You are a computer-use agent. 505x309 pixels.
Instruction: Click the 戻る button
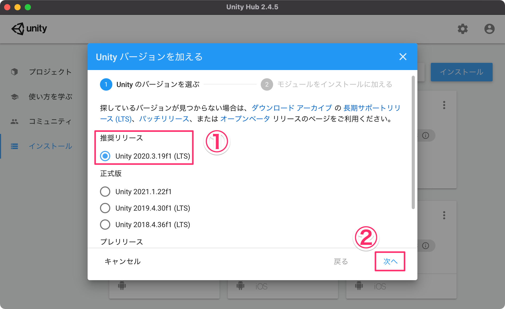click(341, 262)
